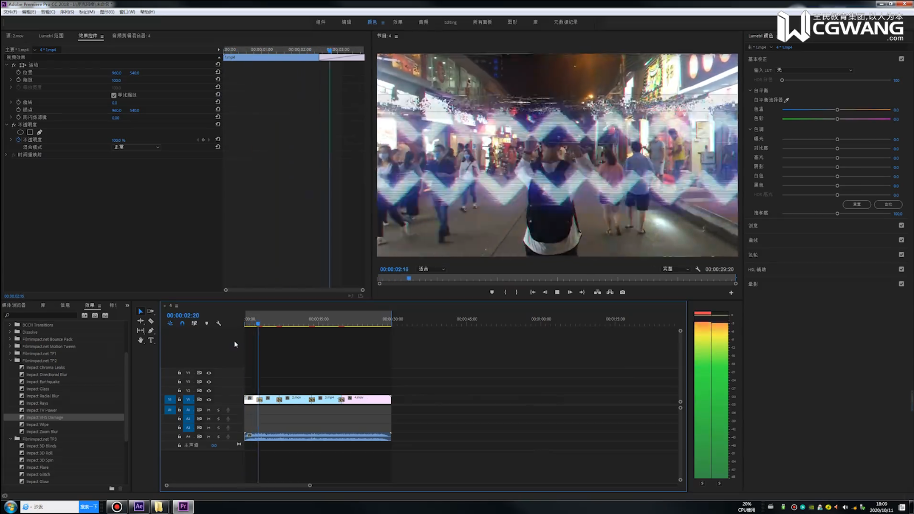This screenshot has width=914, height=514.
Task: Click the white balance eyedropper
Action: (x=787, y=100)
